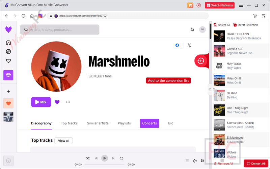The height and width of the screenshot is (169, 270).
Task: Click the Convert All button
Action: 256,164
